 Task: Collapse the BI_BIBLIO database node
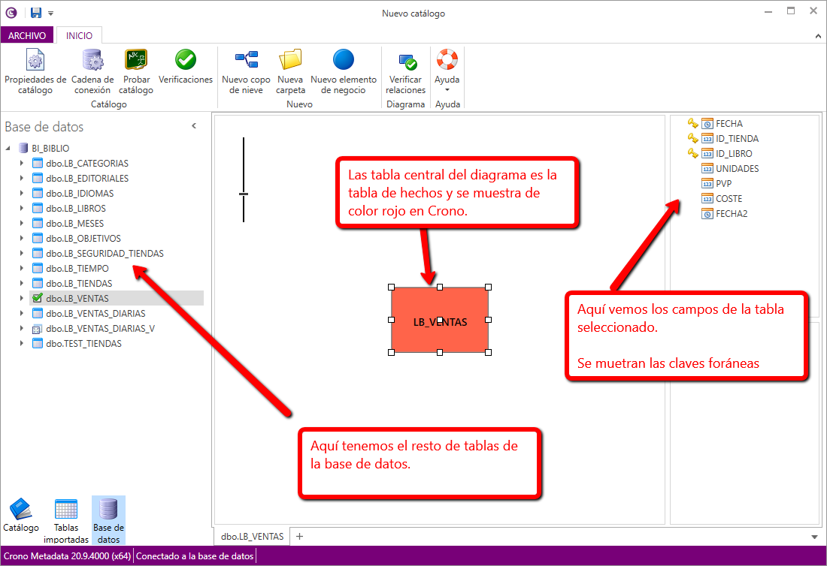[x=8, y=149]
